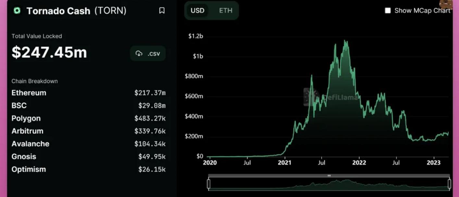Select BSC in the Chain Breakdown
The height and width of the screenshot is (197, 459).
(x=19, y=106)
